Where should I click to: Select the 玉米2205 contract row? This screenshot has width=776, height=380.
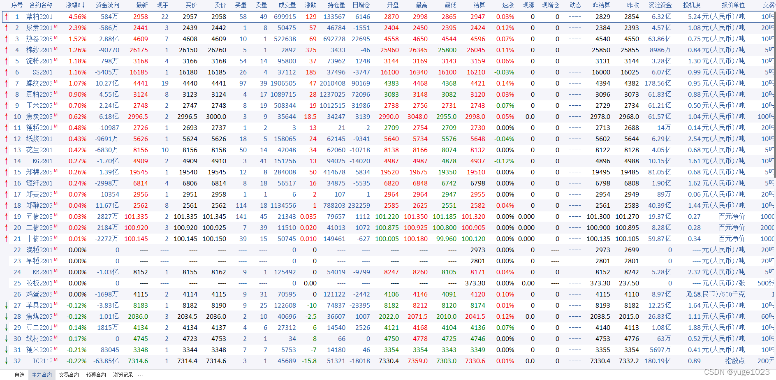click(x=388, y=106)
